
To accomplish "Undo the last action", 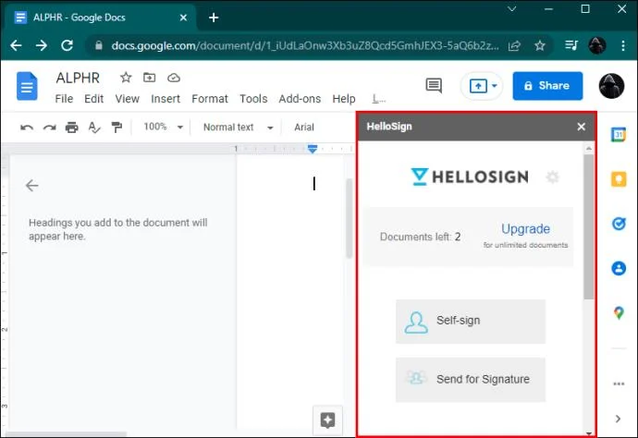I will click(27, 128).
